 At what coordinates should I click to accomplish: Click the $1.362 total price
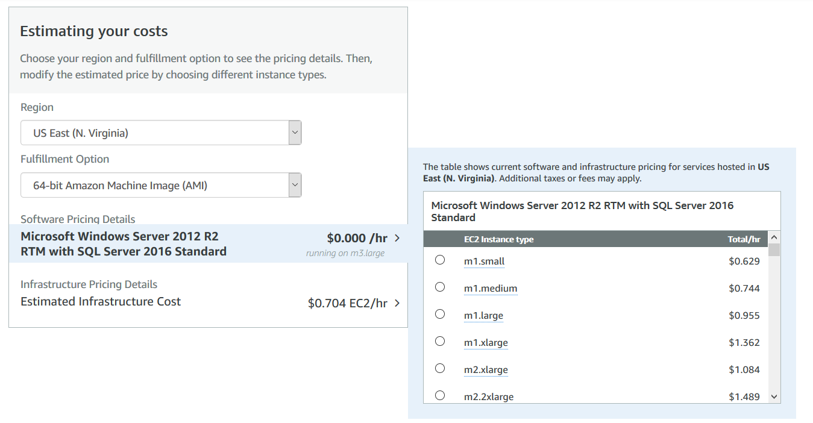click(744, 343)
